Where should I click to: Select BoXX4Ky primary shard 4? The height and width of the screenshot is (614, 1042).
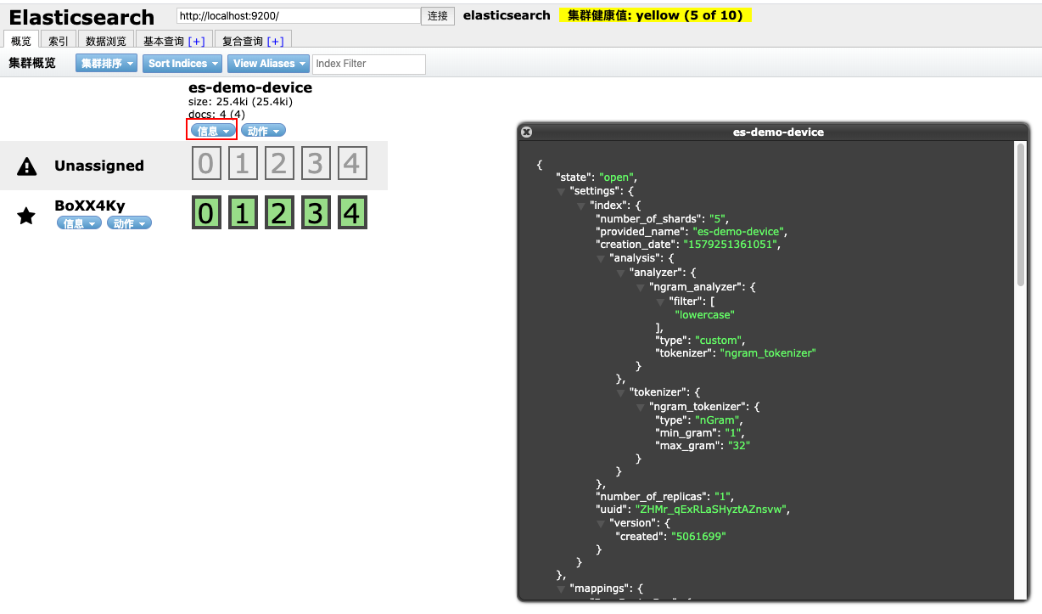click(352, 214)
